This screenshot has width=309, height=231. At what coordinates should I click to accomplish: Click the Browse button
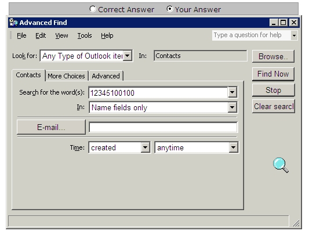pos(273,56)
